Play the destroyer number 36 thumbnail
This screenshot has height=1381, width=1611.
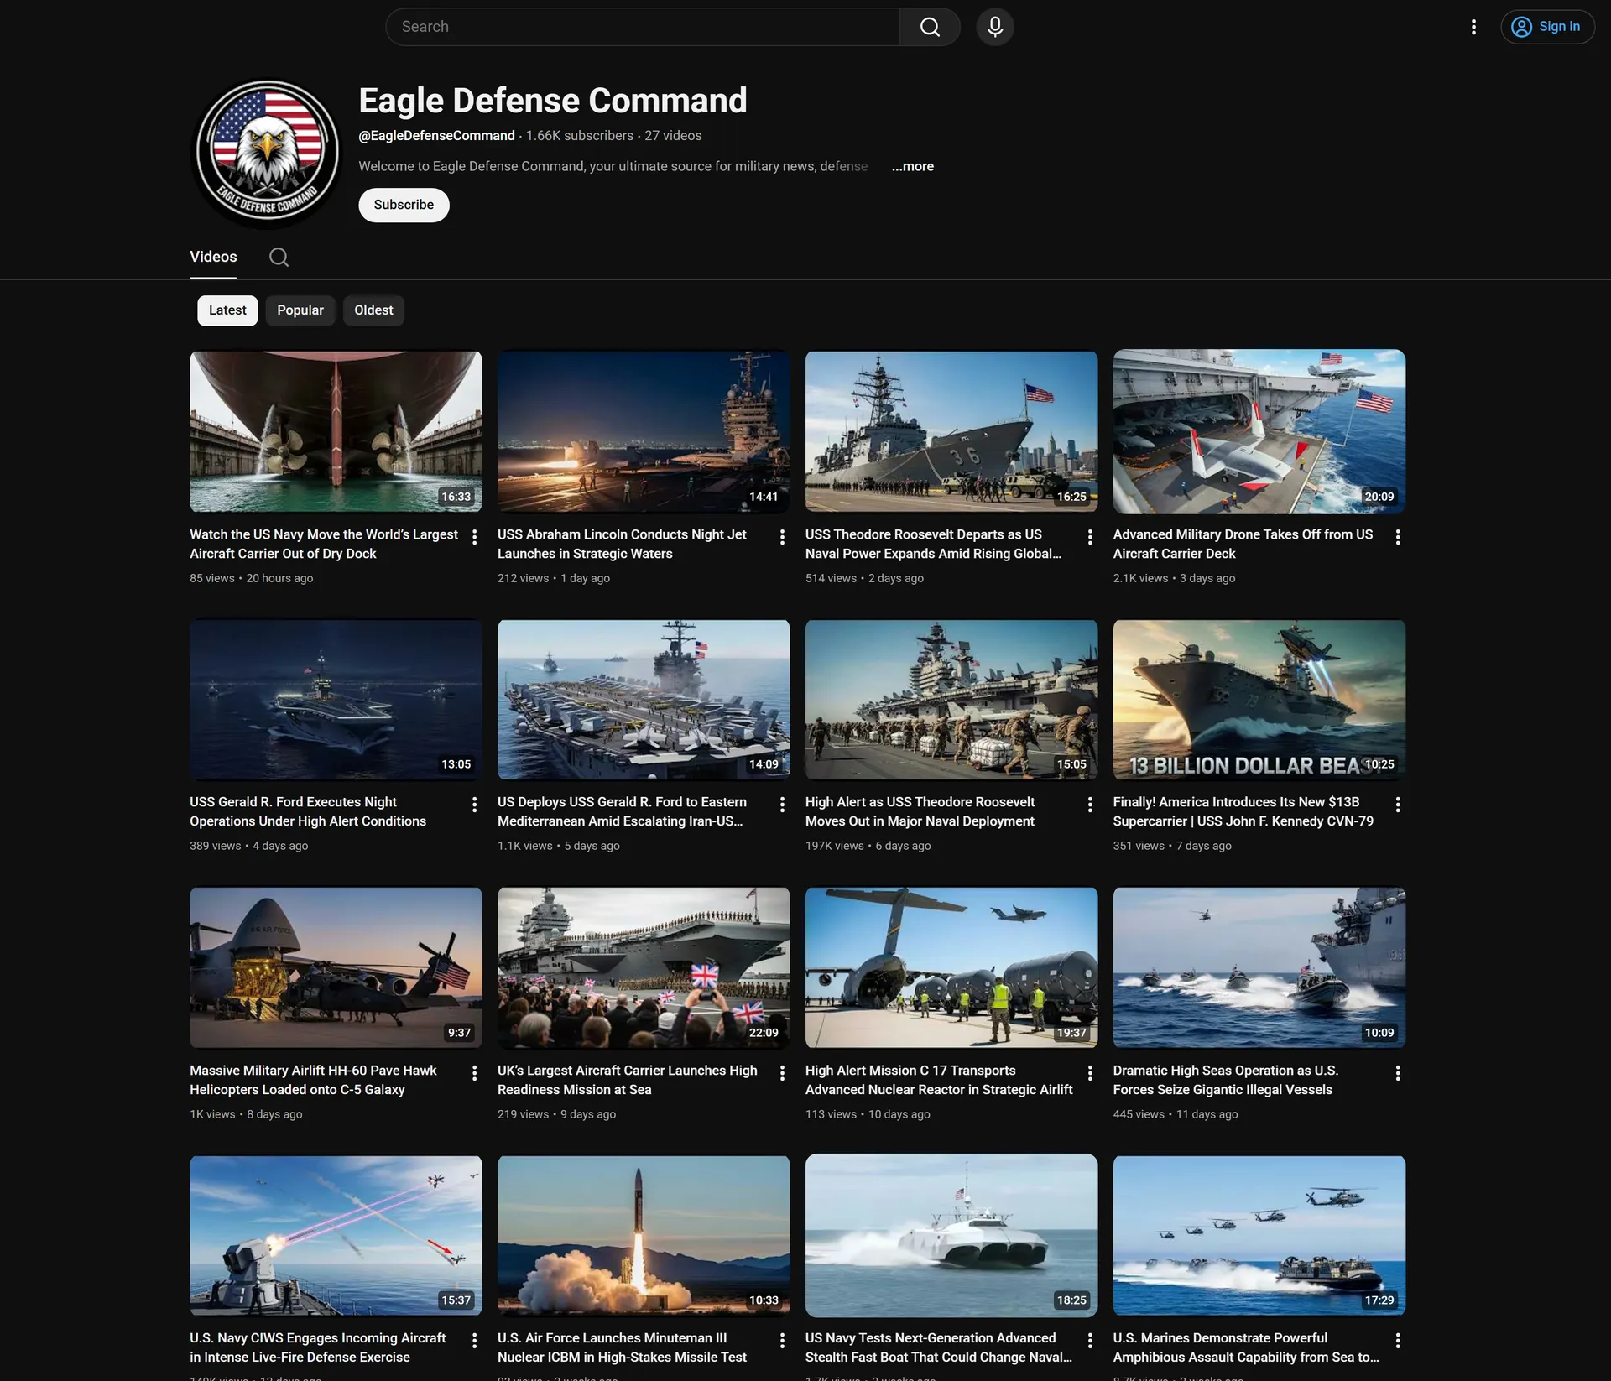[951, 431]
